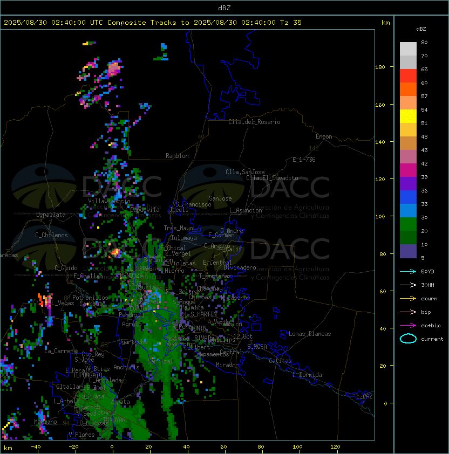Click the 'Potrerillos' map label
The width and height of the screenshot is (449, 454).
point(90,298)
